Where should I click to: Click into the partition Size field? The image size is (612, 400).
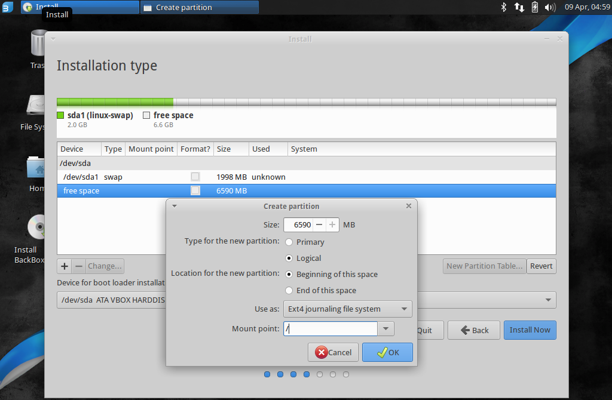coord(298,224)
